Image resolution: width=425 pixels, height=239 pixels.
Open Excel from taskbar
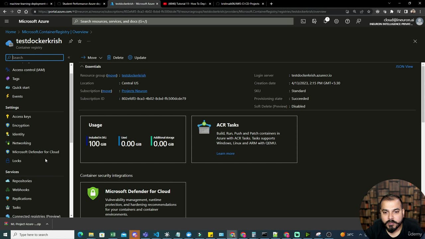coord(113,235)
